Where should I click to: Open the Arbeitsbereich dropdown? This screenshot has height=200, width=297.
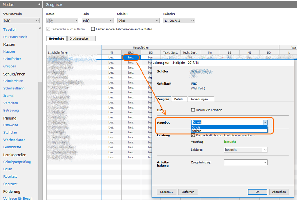[x=21, y=21]
